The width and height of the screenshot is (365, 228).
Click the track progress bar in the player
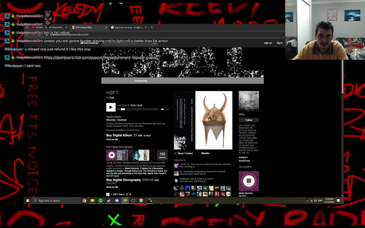[138, 109]
